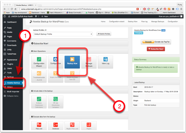Go to browser home page icon
This screenshot has height=133, width=186.
click(15, 9)
